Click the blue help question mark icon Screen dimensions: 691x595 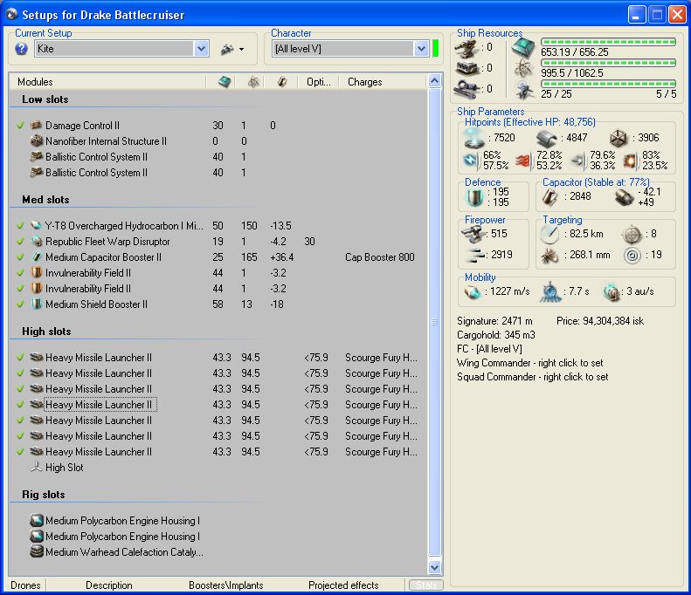click(x=21, y=49)
